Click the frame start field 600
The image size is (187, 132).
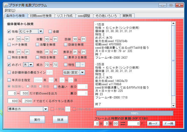[x=13, y=101]
